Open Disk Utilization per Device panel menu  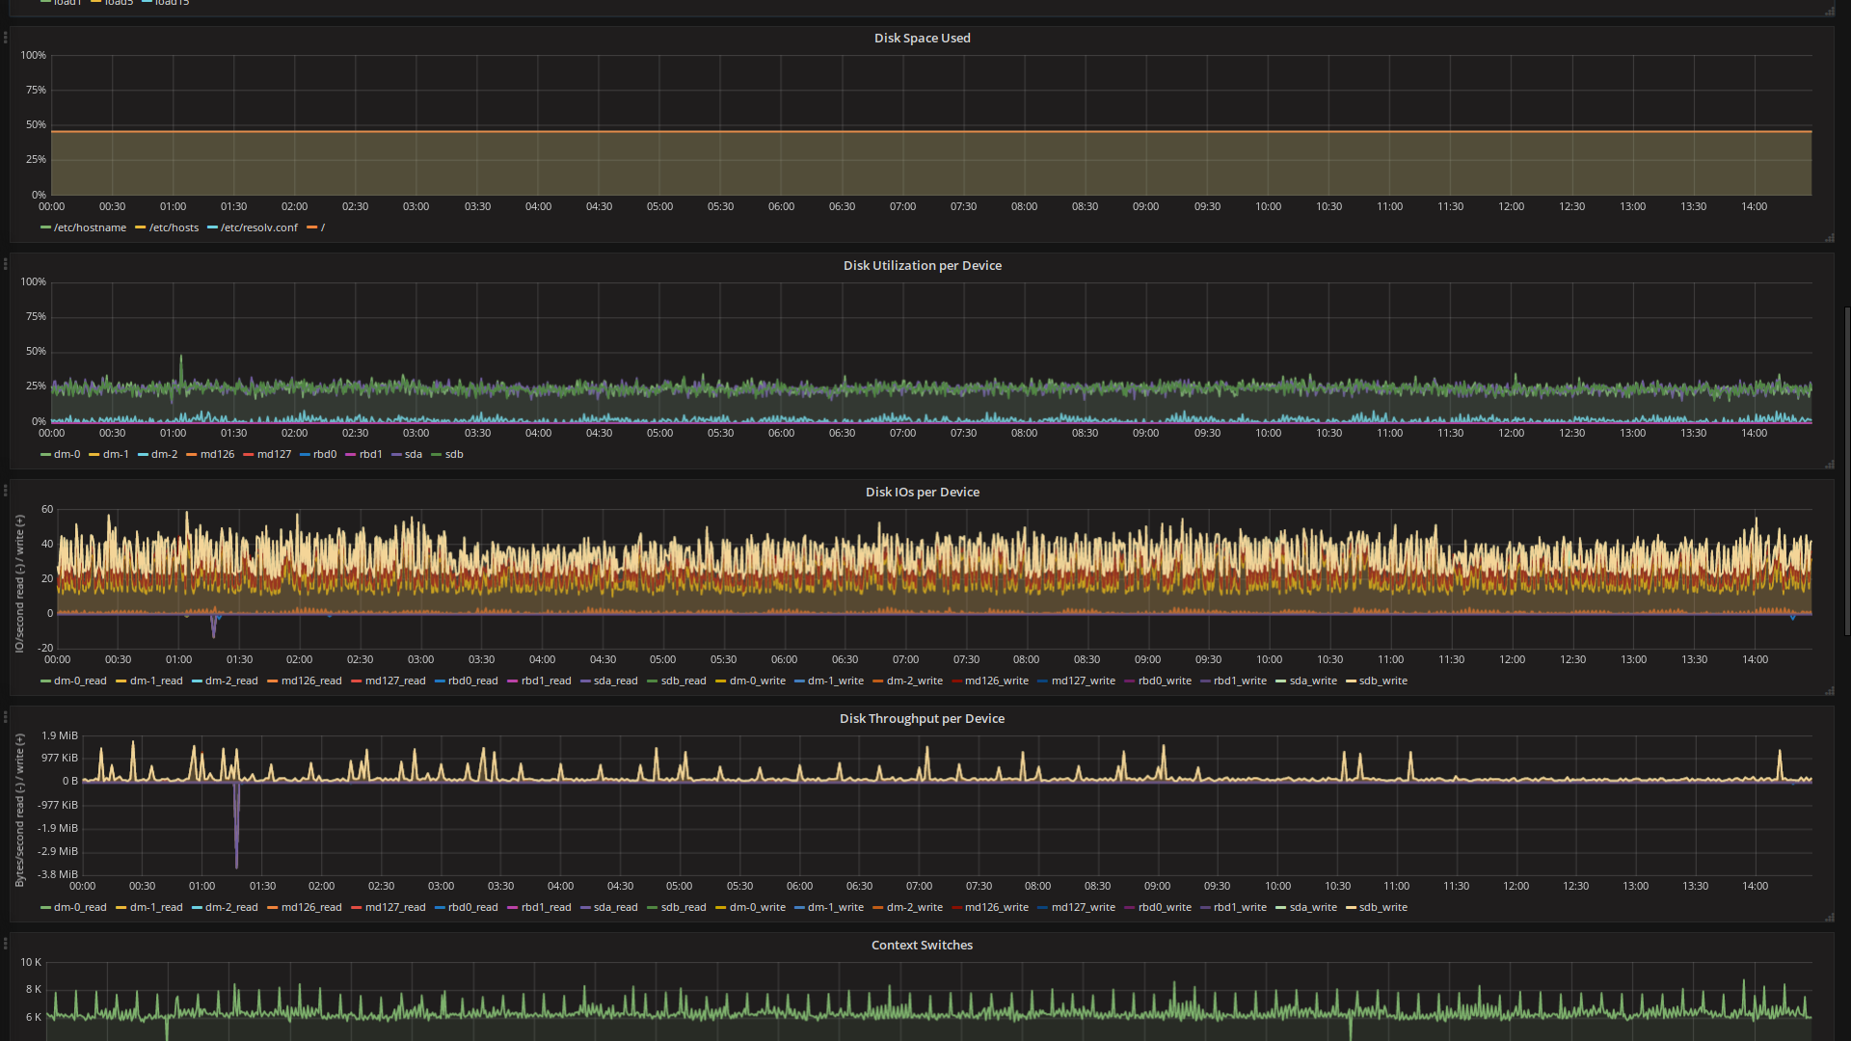click(922, 265)
